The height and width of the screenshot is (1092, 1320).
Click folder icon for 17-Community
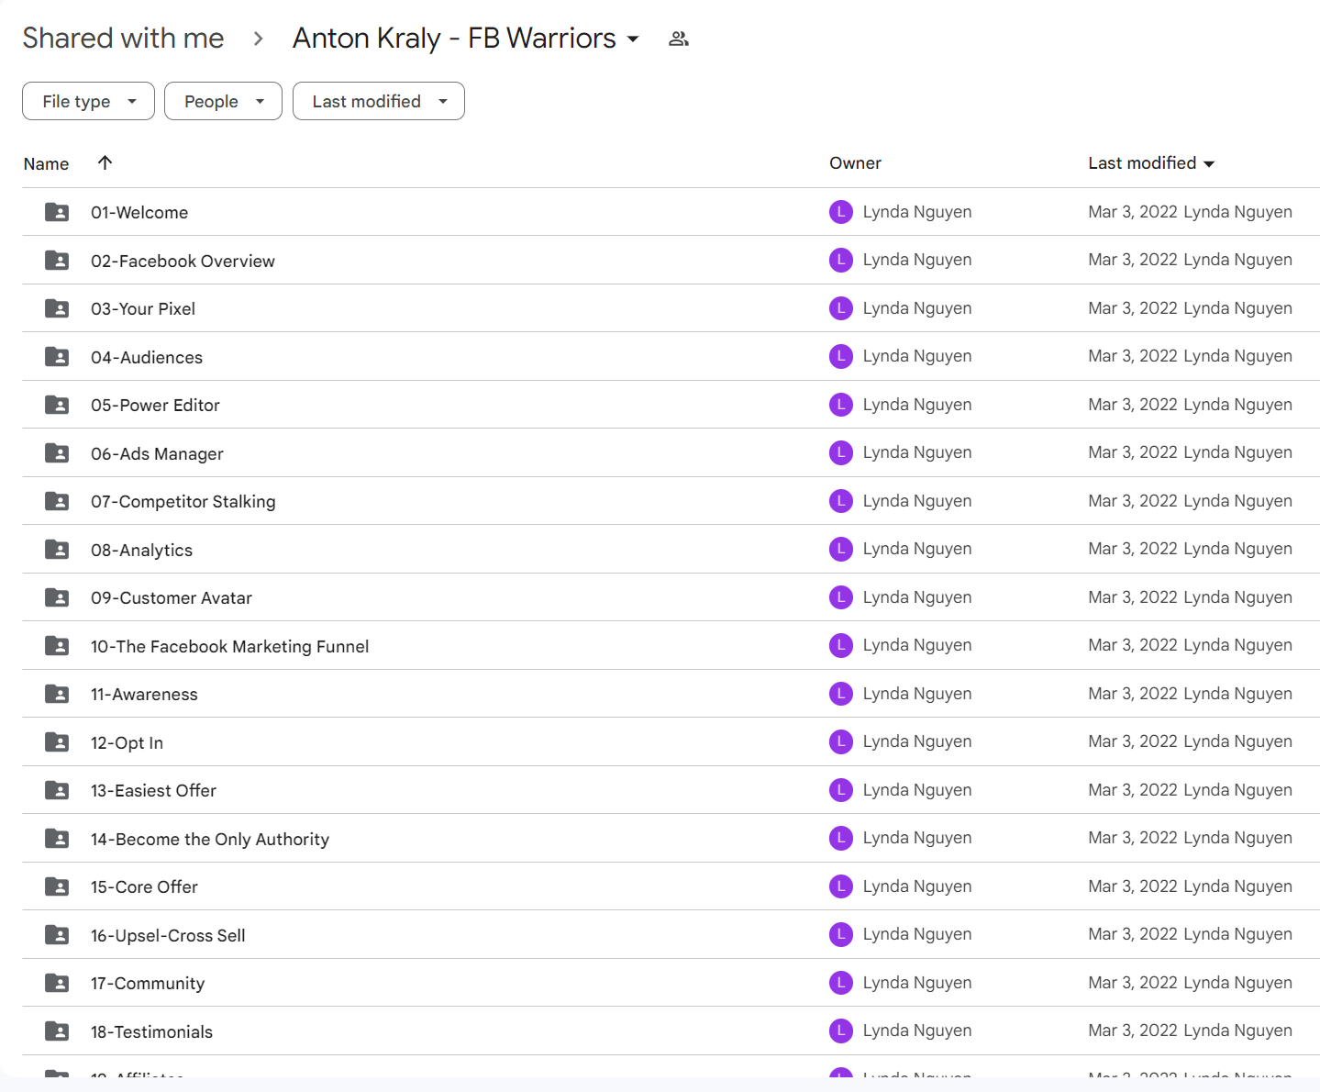point(57,983)
